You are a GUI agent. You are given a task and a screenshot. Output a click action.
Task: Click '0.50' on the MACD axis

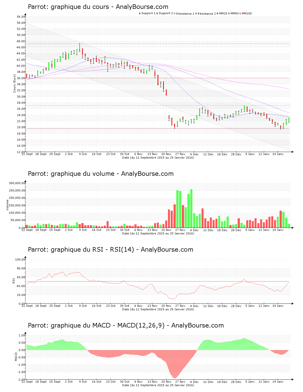(x=22, y=343)
